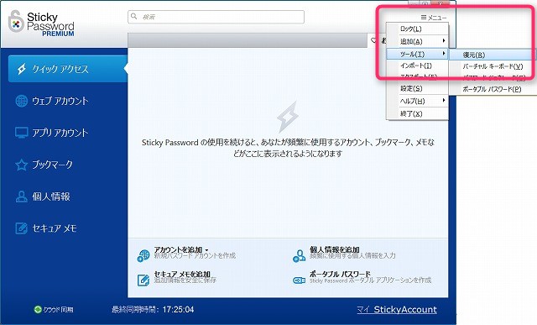
Task: Choose ロック(L) from the menu
Action: tap(417, 29)
